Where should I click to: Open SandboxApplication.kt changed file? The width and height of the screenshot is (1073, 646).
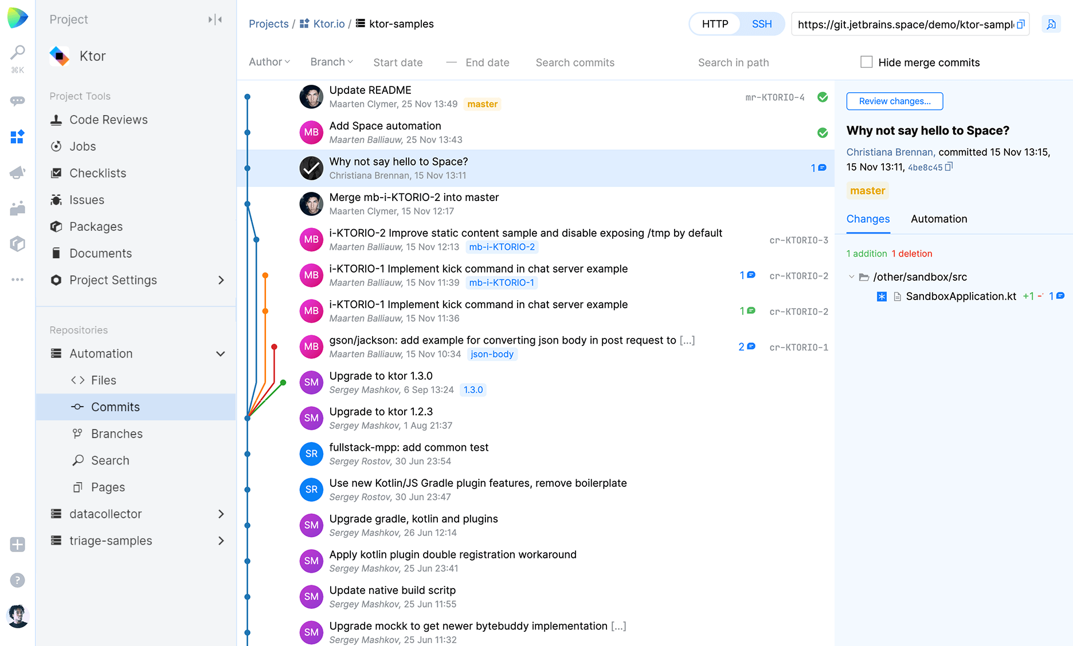click(961, 296)
